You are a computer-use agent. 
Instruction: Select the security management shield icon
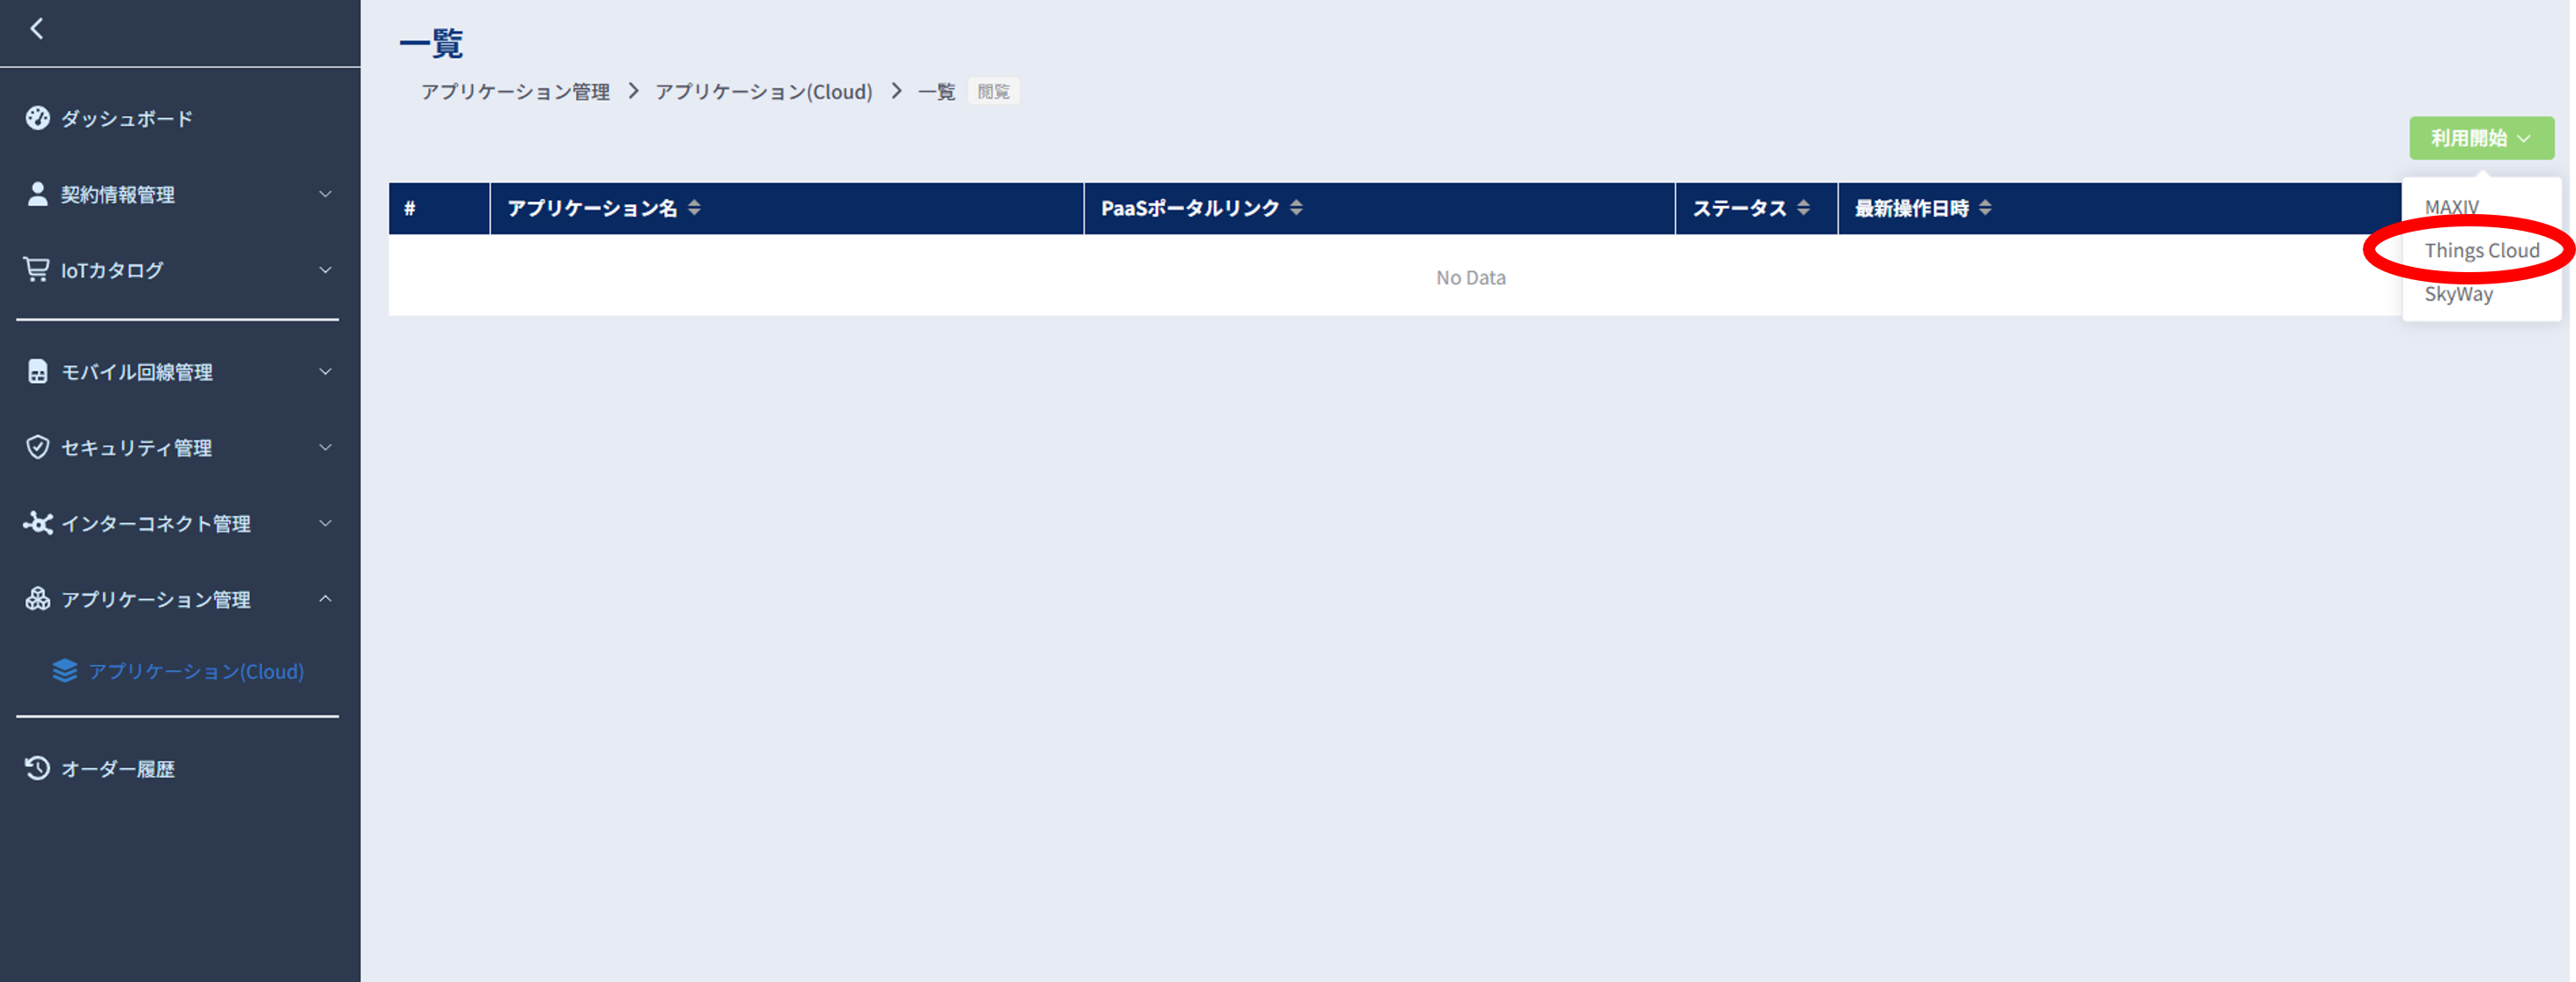37,447
